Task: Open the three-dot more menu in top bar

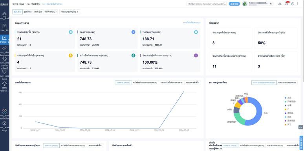Action: point(298,4)
